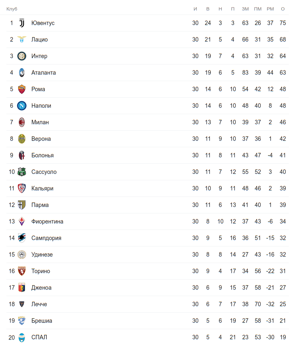The height and width of the screenshot is (355, 303).
Task: Open the Болонья team link
Action: 42,155
